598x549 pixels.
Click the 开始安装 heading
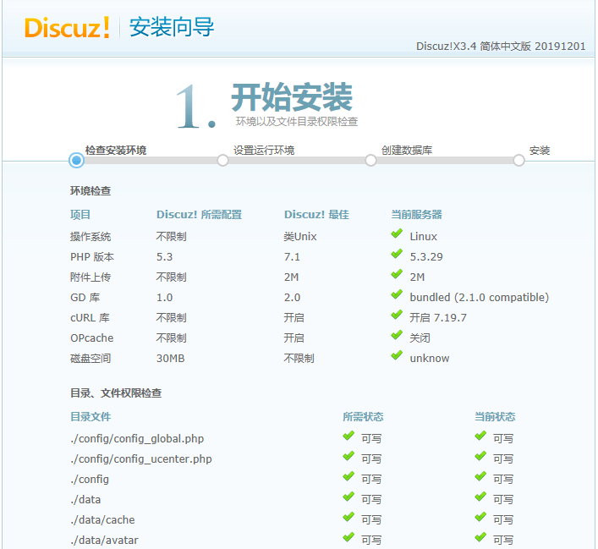pyautogui.click(x=292, y=96)
